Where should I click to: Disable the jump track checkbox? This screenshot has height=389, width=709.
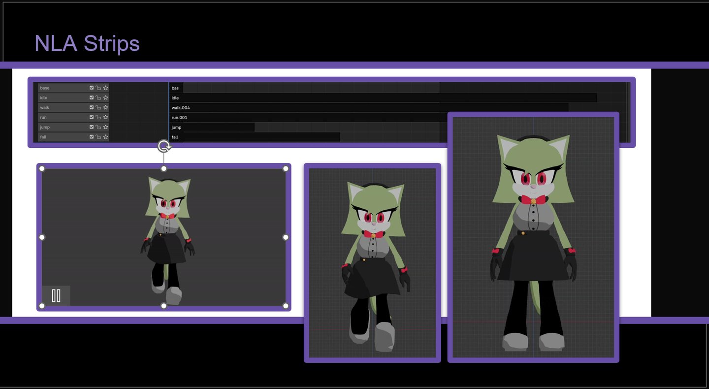click(x=92, y=127)
